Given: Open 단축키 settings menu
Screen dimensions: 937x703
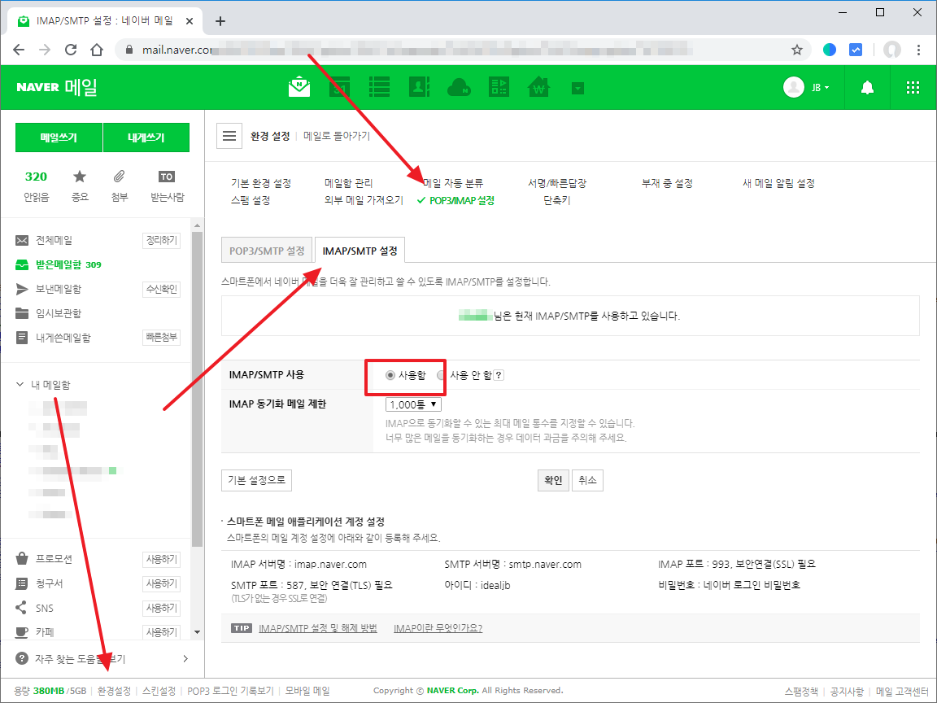Looking at the screenshot, I should pos(557,200).
